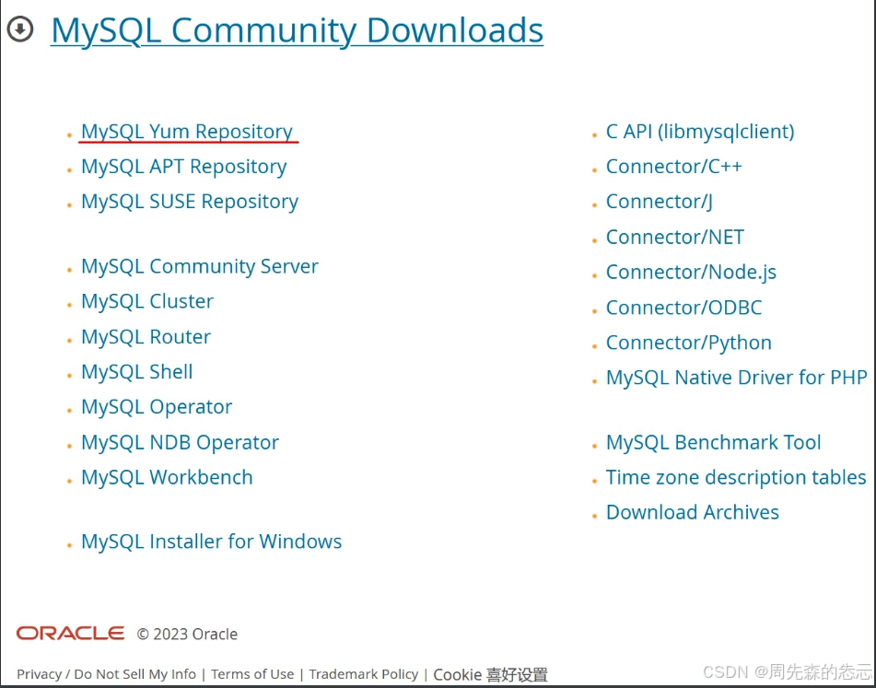This screenshot has width=876, height=688.
Task: Open MySQL SUSE Repository link
Action: tap(190, 202)
